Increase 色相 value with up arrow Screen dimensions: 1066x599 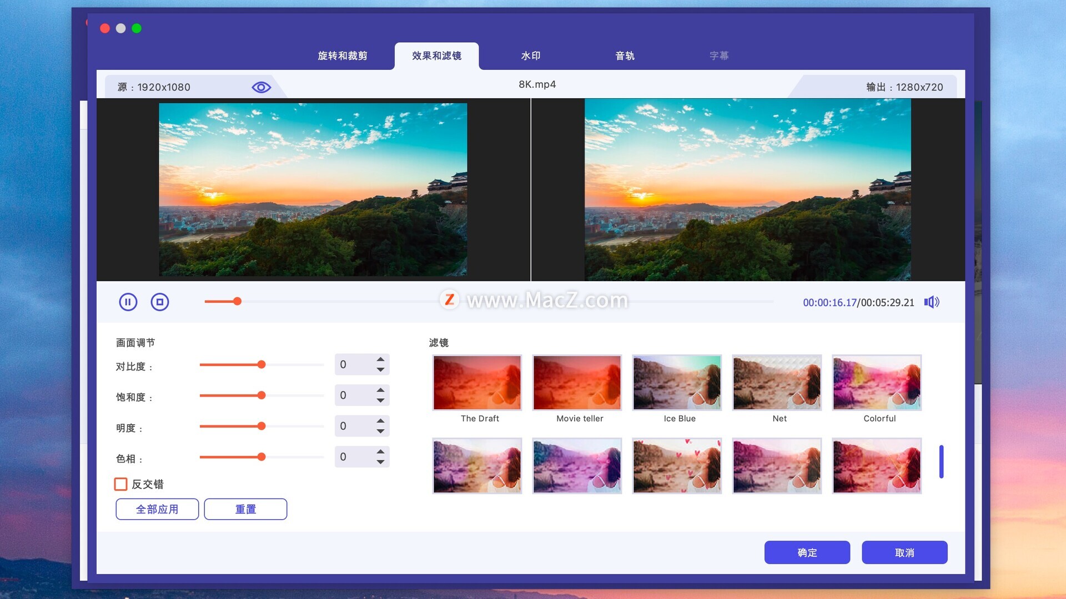[x=380, y=451]
